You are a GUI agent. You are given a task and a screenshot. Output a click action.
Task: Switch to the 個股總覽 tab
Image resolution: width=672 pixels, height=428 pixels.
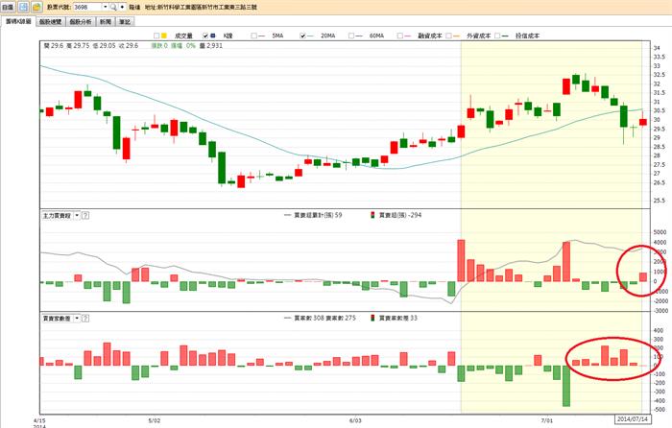click(x=51, y=21)
